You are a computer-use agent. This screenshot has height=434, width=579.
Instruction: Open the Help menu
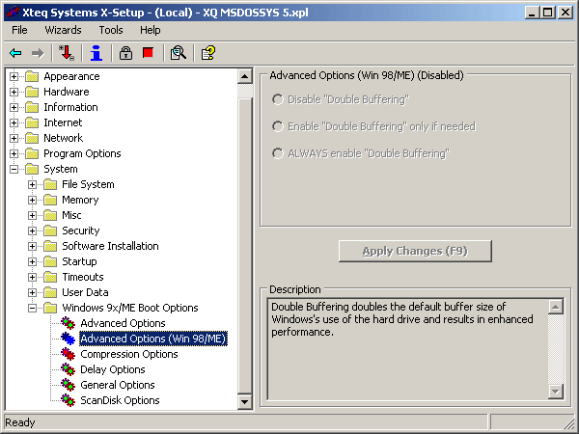coord(150,30)
